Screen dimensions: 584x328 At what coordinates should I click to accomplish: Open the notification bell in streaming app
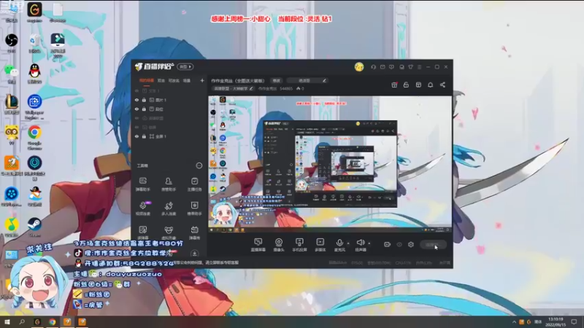coord(430,85)
